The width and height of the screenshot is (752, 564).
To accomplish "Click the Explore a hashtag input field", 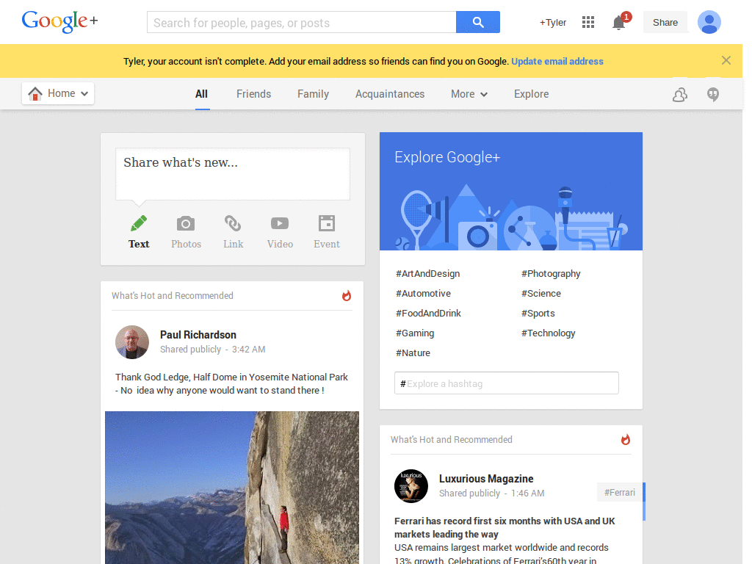I will pos(506,383).
